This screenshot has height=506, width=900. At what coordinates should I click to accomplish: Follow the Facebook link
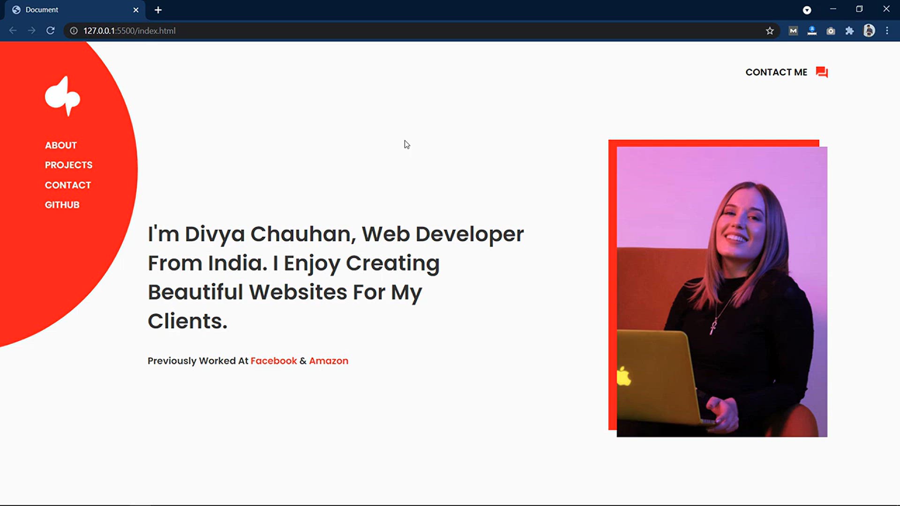pos(274,361)
